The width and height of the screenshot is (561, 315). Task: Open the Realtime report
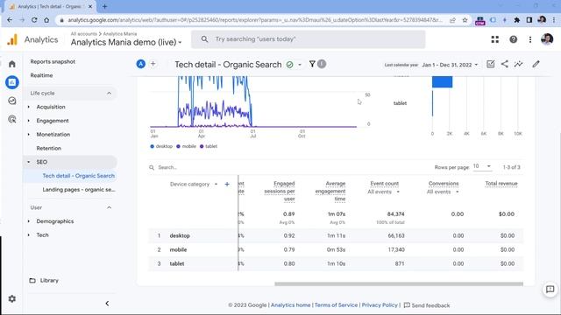pos(41,75)
